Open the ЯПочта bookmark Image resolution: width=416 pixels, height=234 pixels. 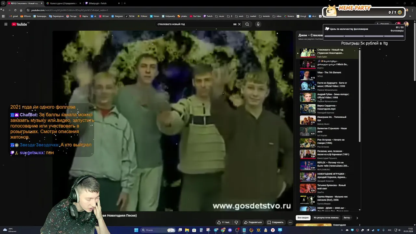(x=26, y=16)
